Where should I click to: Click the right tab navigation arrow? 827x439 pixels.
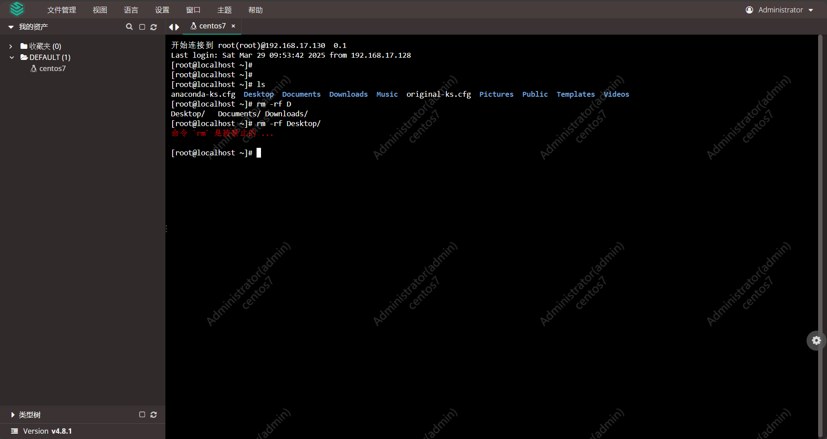point(177,27)
